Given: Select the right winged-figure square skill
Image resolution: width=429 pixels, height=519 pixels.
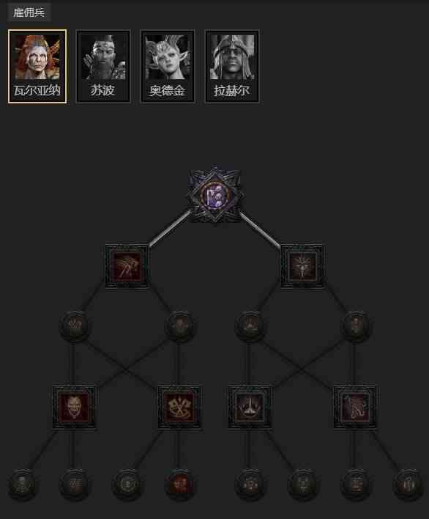Looking at the screenshot, I should pyautogui.click(x=302, y=266).
